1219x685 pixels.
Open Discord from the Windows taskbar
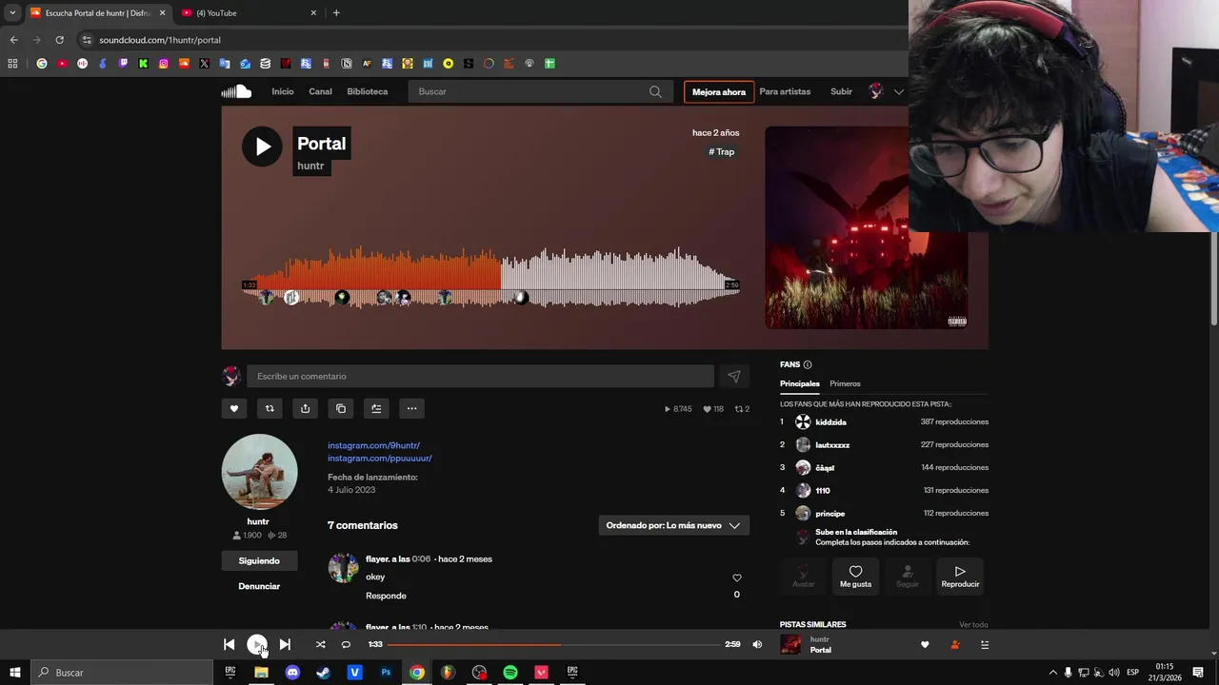[x=292, y=672]
